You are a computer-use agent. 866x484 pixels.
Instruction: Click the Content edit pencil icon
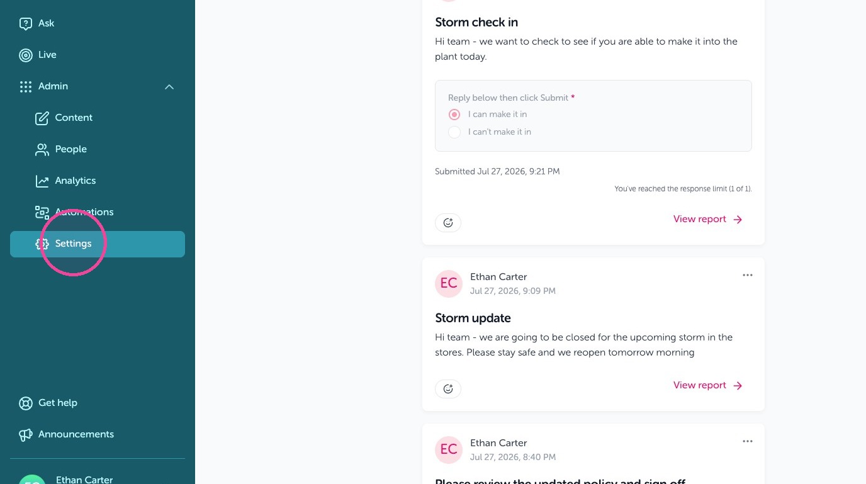(x=42, y=118)
